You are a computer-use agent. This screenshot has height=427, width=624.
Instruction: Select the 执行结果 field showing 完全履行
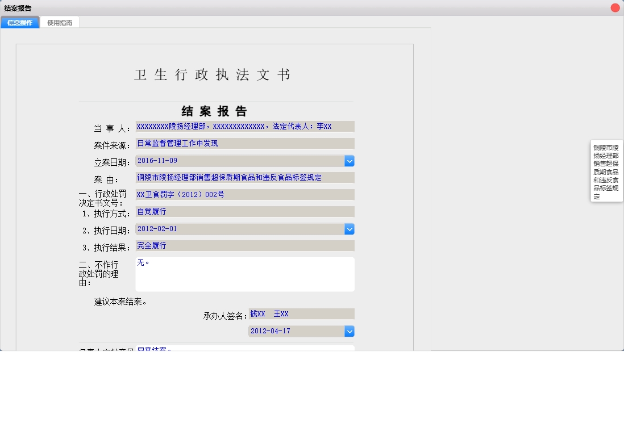tap(244, 245)
